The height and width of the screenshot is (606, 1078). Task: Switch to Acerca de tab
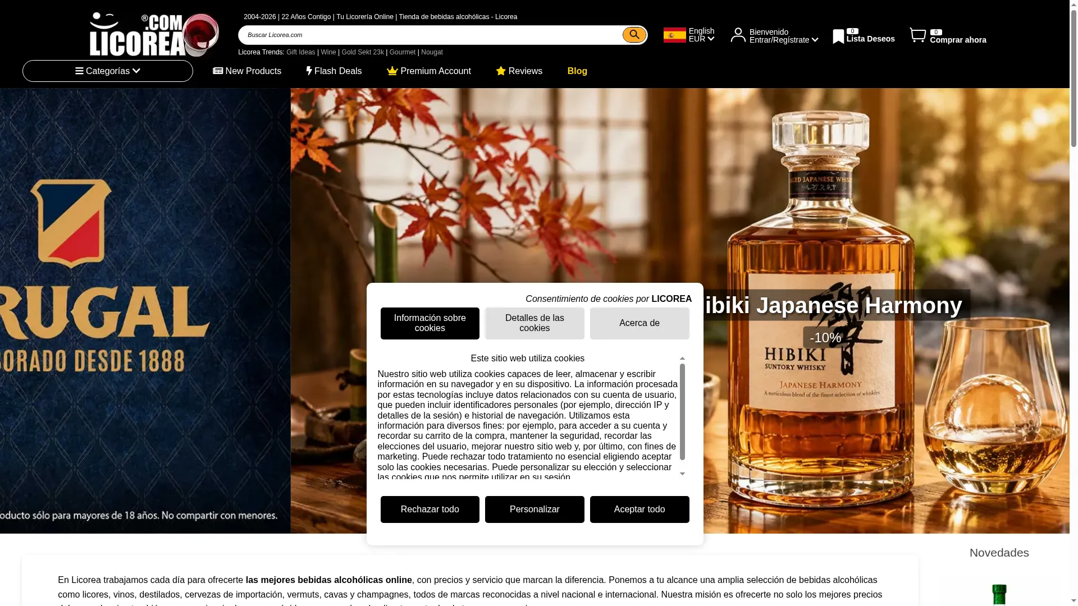640,323
